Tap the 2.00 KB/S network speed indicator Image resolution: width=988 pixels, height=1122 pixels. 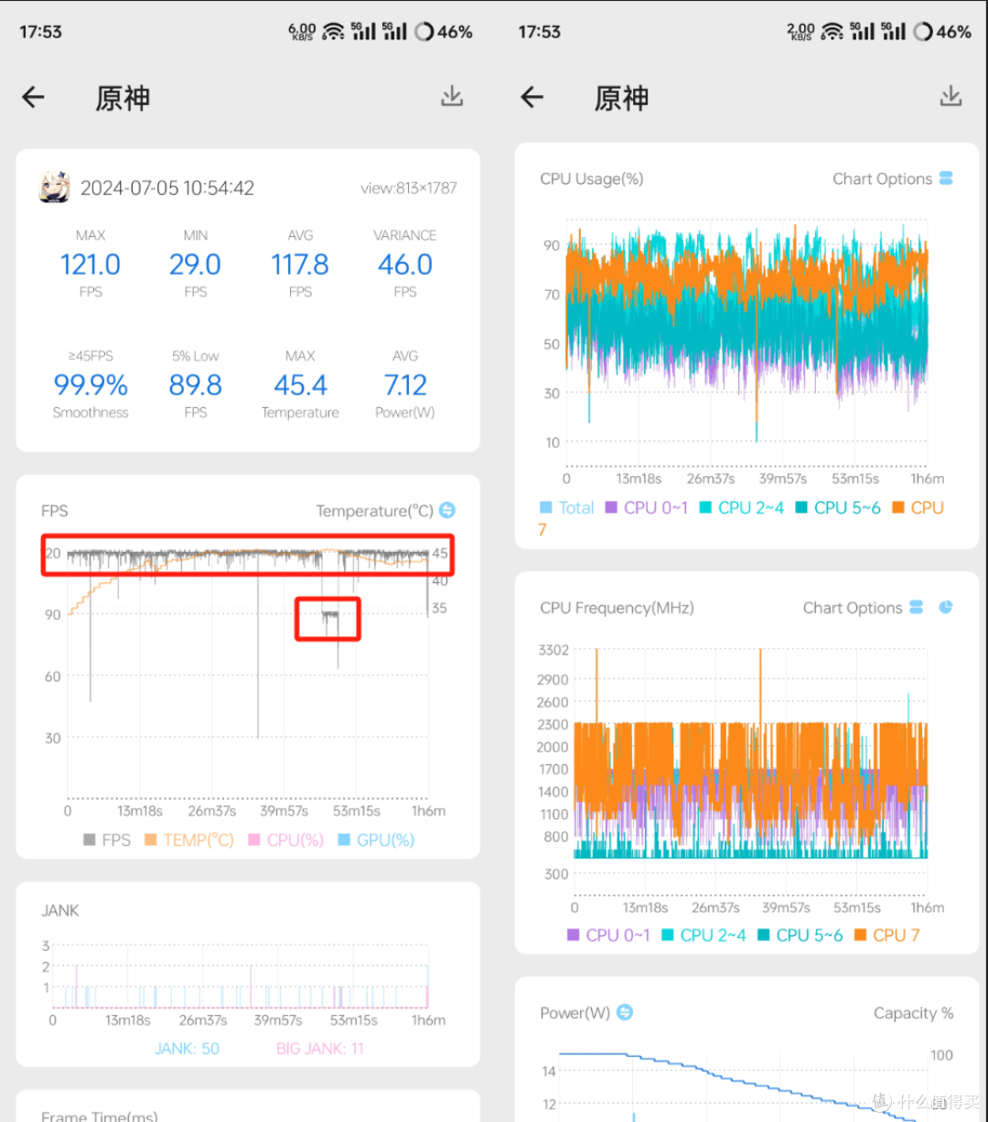(x=800, y=32)
